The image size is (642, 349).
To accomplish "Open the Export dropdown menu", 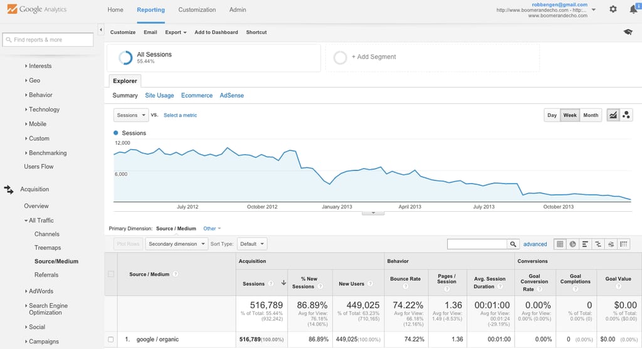I will point(176,33).
